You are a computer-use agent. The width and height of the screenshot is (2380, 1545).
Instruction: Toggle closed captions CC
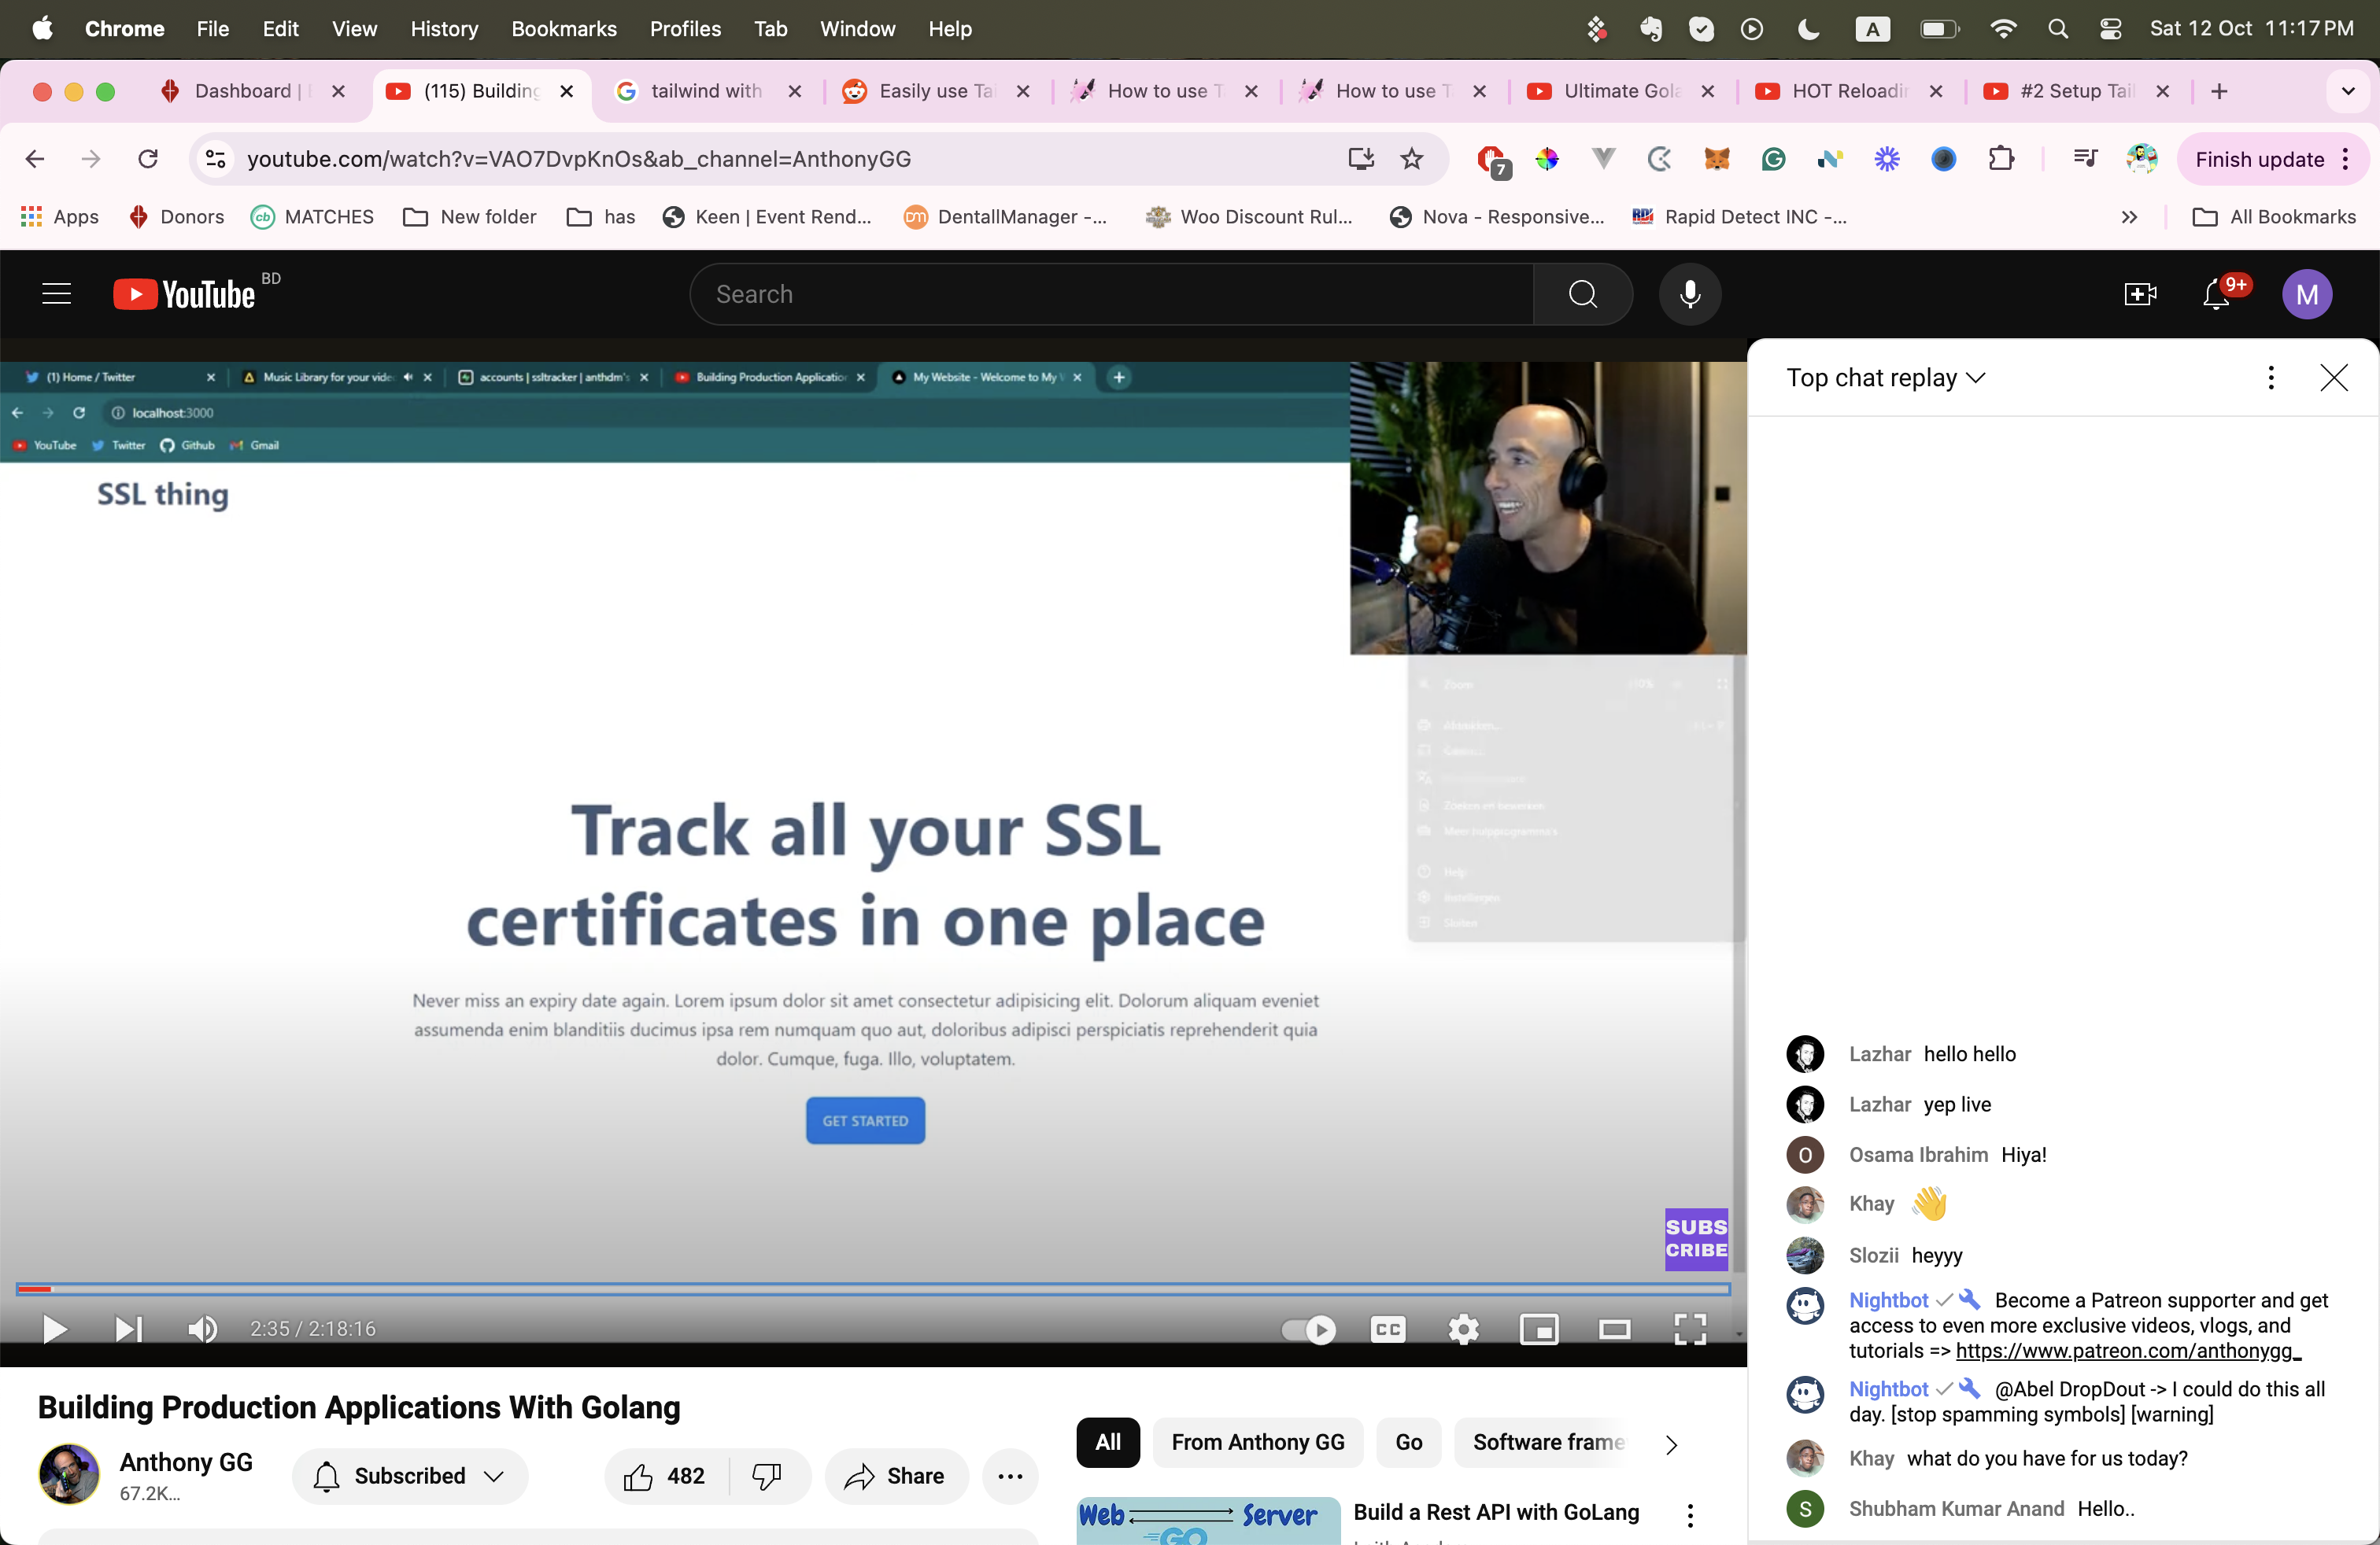pos(1388,1328)
